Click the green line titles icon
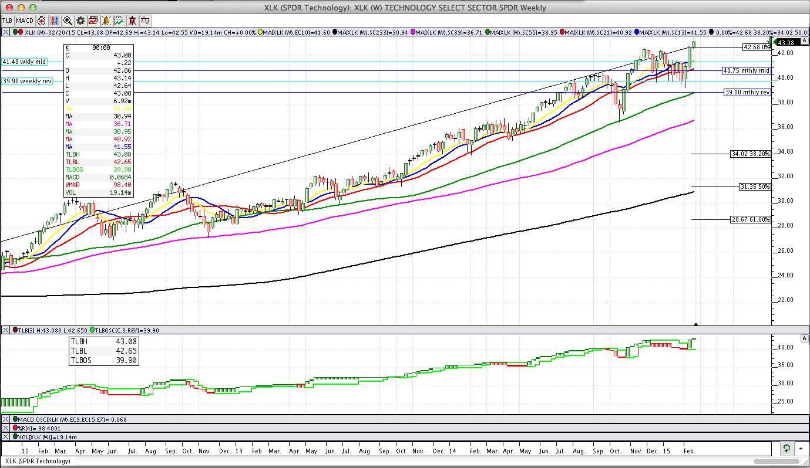Screen dimensions: 810x468 point(119,21)
